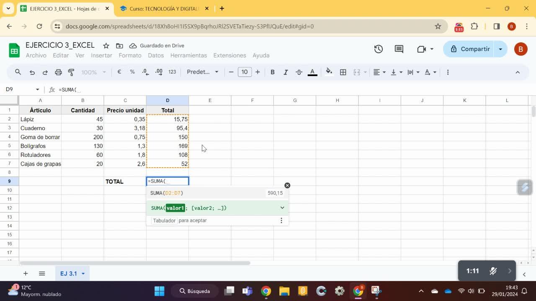This screenshot has height=301, width=536.
Task: Open version history clock icon
Action: click(379, 49)
